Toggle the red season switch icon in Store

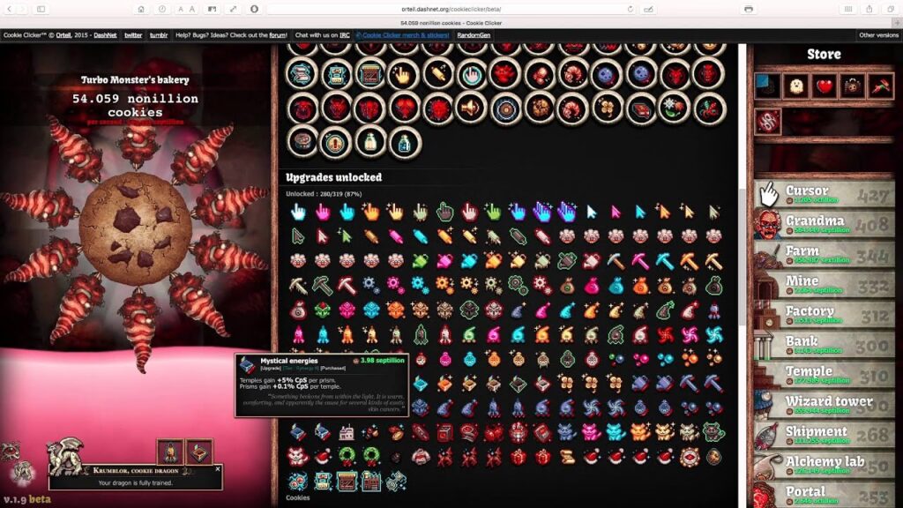click(768, 121)
